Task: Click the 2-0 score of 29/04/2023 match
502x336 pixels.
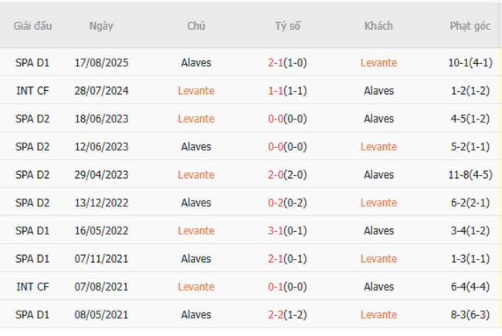Action: 276,175
